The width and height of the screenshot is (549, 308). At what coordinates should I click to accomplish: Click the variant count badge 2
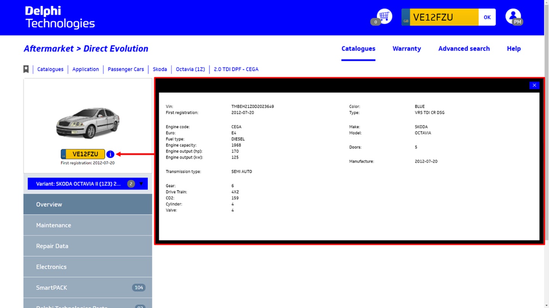tap(131, 184)
